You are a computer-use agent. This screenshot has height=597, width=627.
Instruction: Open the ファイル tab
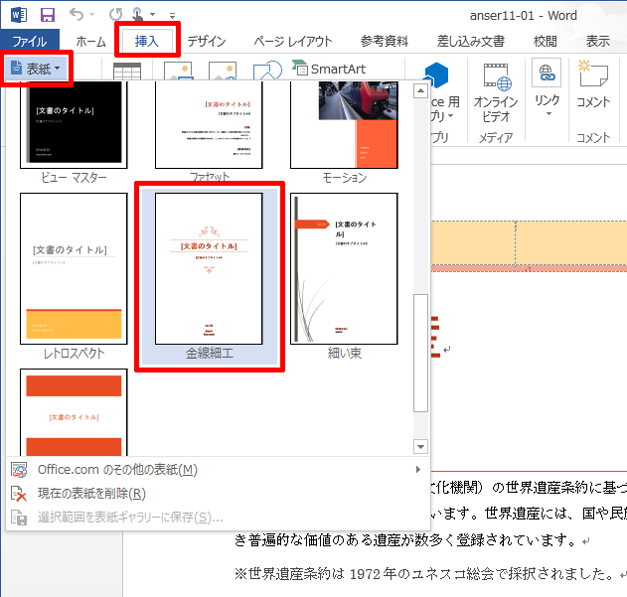(30, 41)
